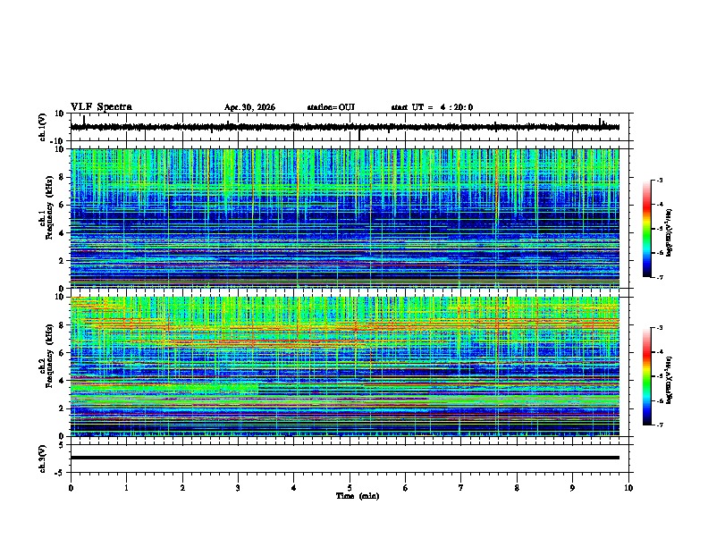Click the start UT 4:20:0 label
This screenshot has width=708, height=547.
432,107
